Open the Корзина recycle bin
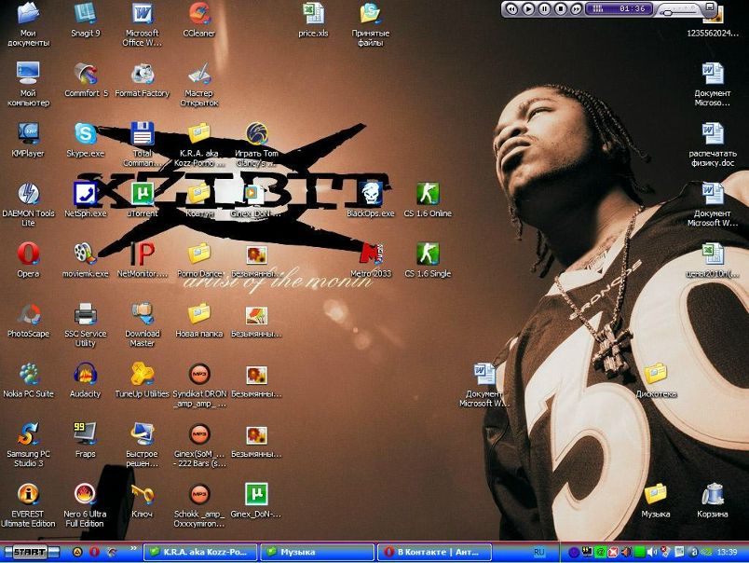The width and height of the screenshot is (749, 563). tap(713, 494)
